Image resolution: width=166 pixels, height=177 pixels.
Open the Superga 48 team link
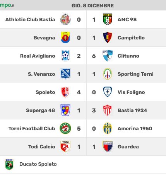(x=41, y=111)
